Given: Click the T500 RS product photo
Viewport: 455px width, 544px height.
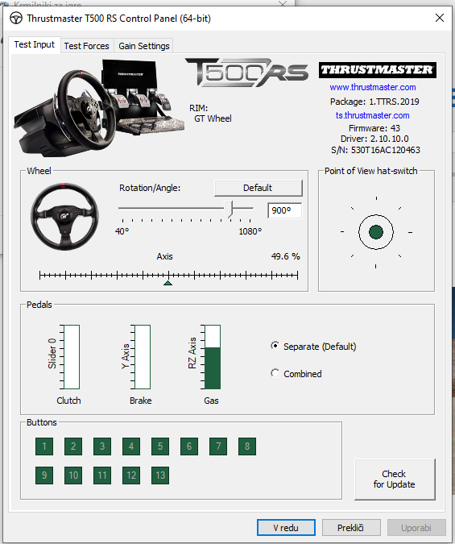Looking at the screenshot, I should [99, 107].
